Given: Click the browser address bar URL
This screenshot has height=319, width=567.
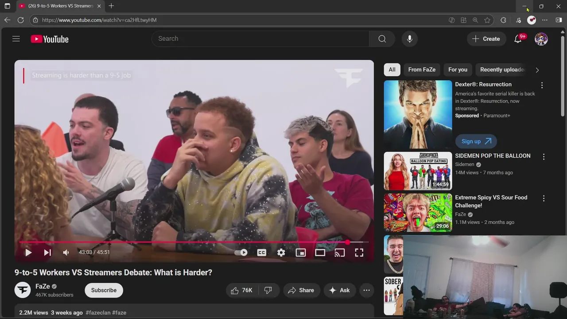Looking at the screenshot, I should pos(99,20).
